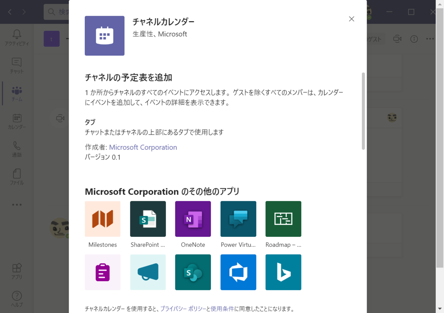Show more apps ellipsis in sidebar
Image resolution: width=444 pixels, height=313 pixels.
pyautogui.click(x=17, y=205)
